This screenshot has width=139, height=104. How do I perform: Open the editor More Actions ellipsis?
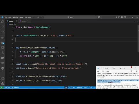tap(136, 21)
